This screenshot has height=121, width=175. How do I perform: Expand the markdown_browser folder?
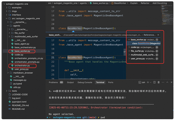pos(9,73)
